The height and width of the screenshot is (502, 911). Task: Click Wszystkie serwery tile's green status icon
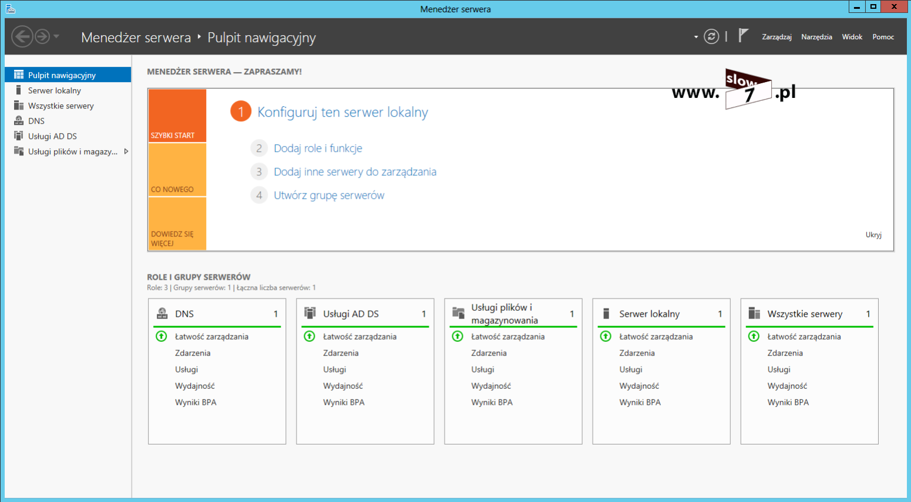[x=754, y=336]
